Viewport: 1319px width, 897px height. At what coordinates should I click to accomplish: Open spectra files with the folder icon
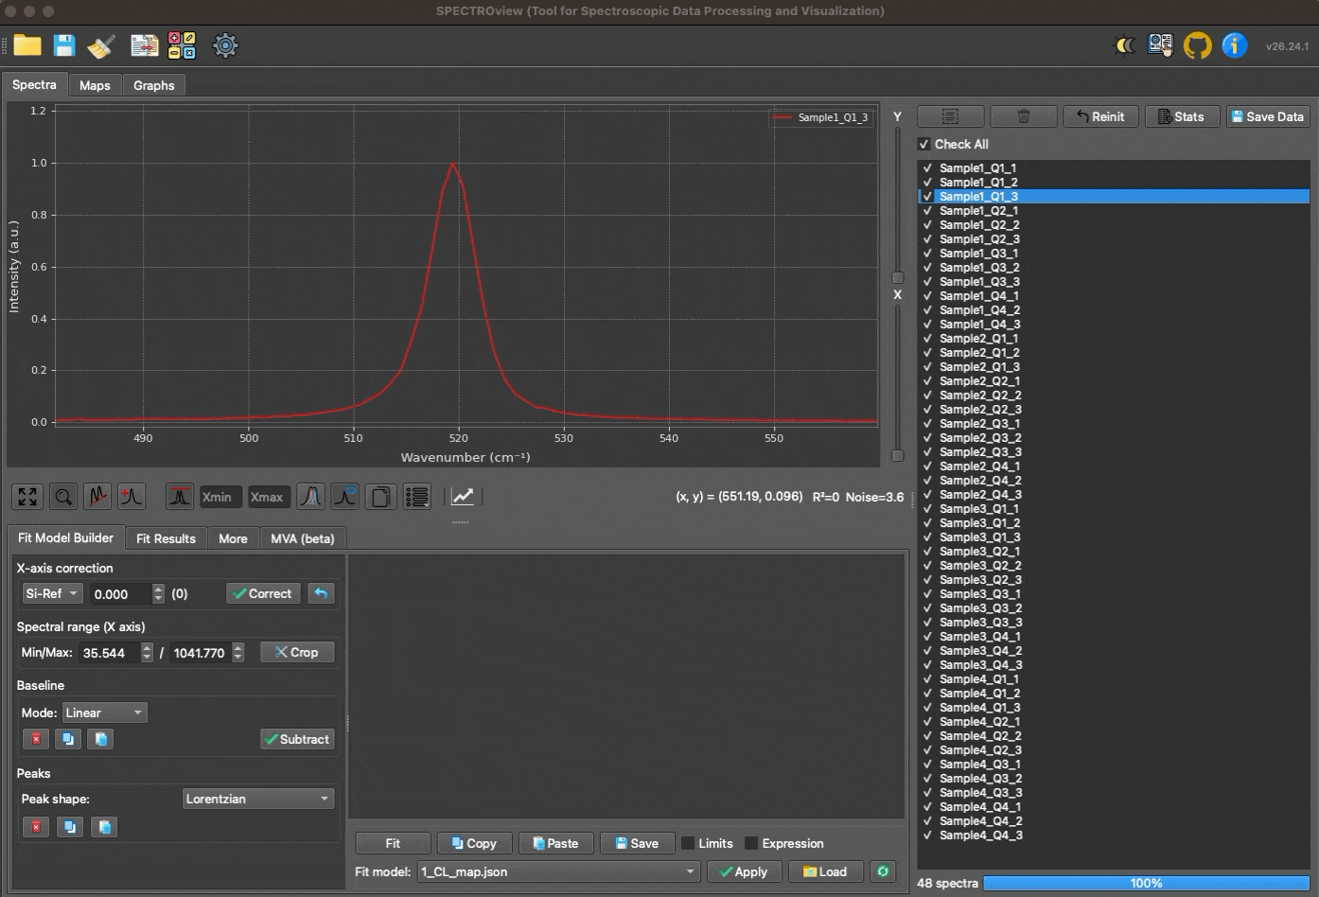[x=27, y=45]
